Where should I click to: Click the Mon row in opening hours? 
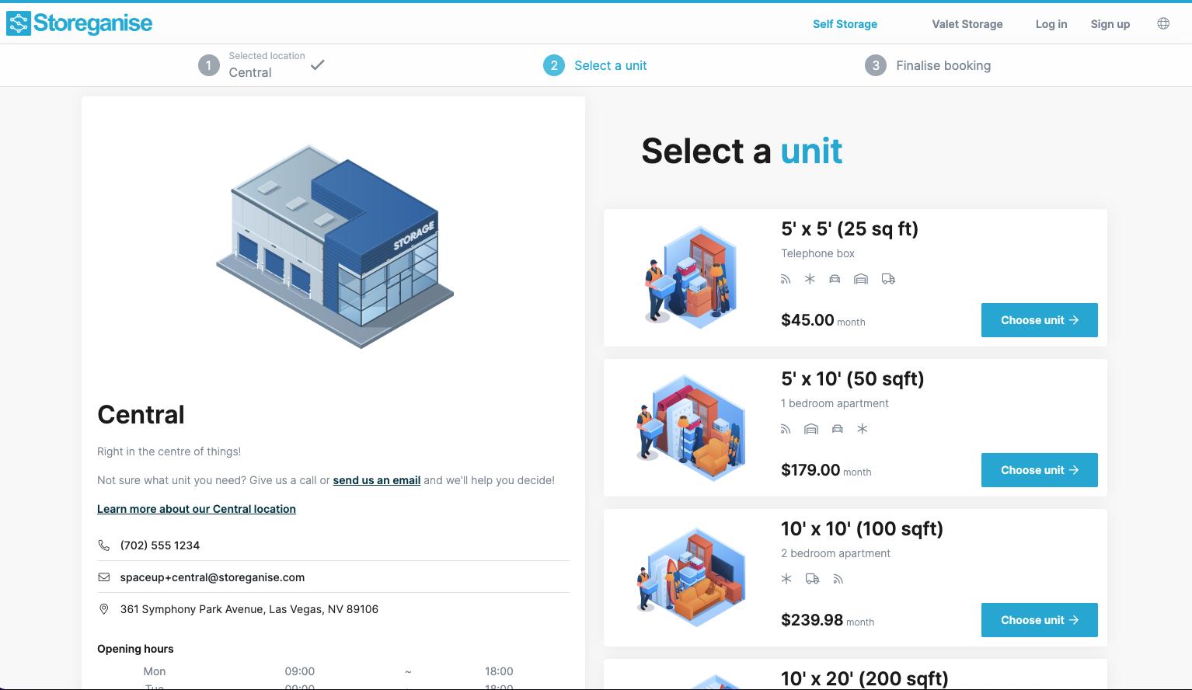333,671
